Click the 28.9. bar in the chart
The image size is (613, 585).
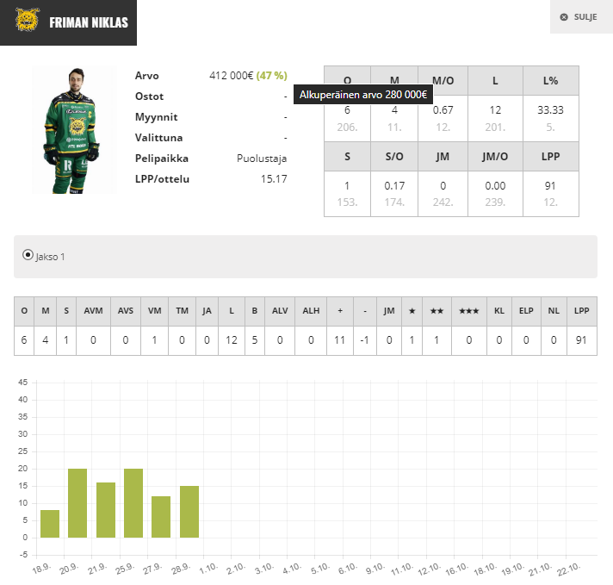(189, 512)
